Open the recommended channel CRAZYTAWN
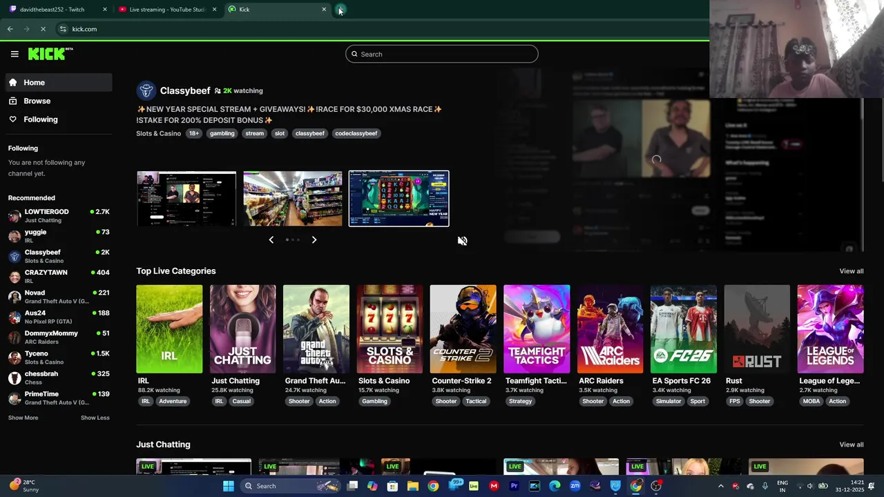884x497 pixels. point(59,276)
